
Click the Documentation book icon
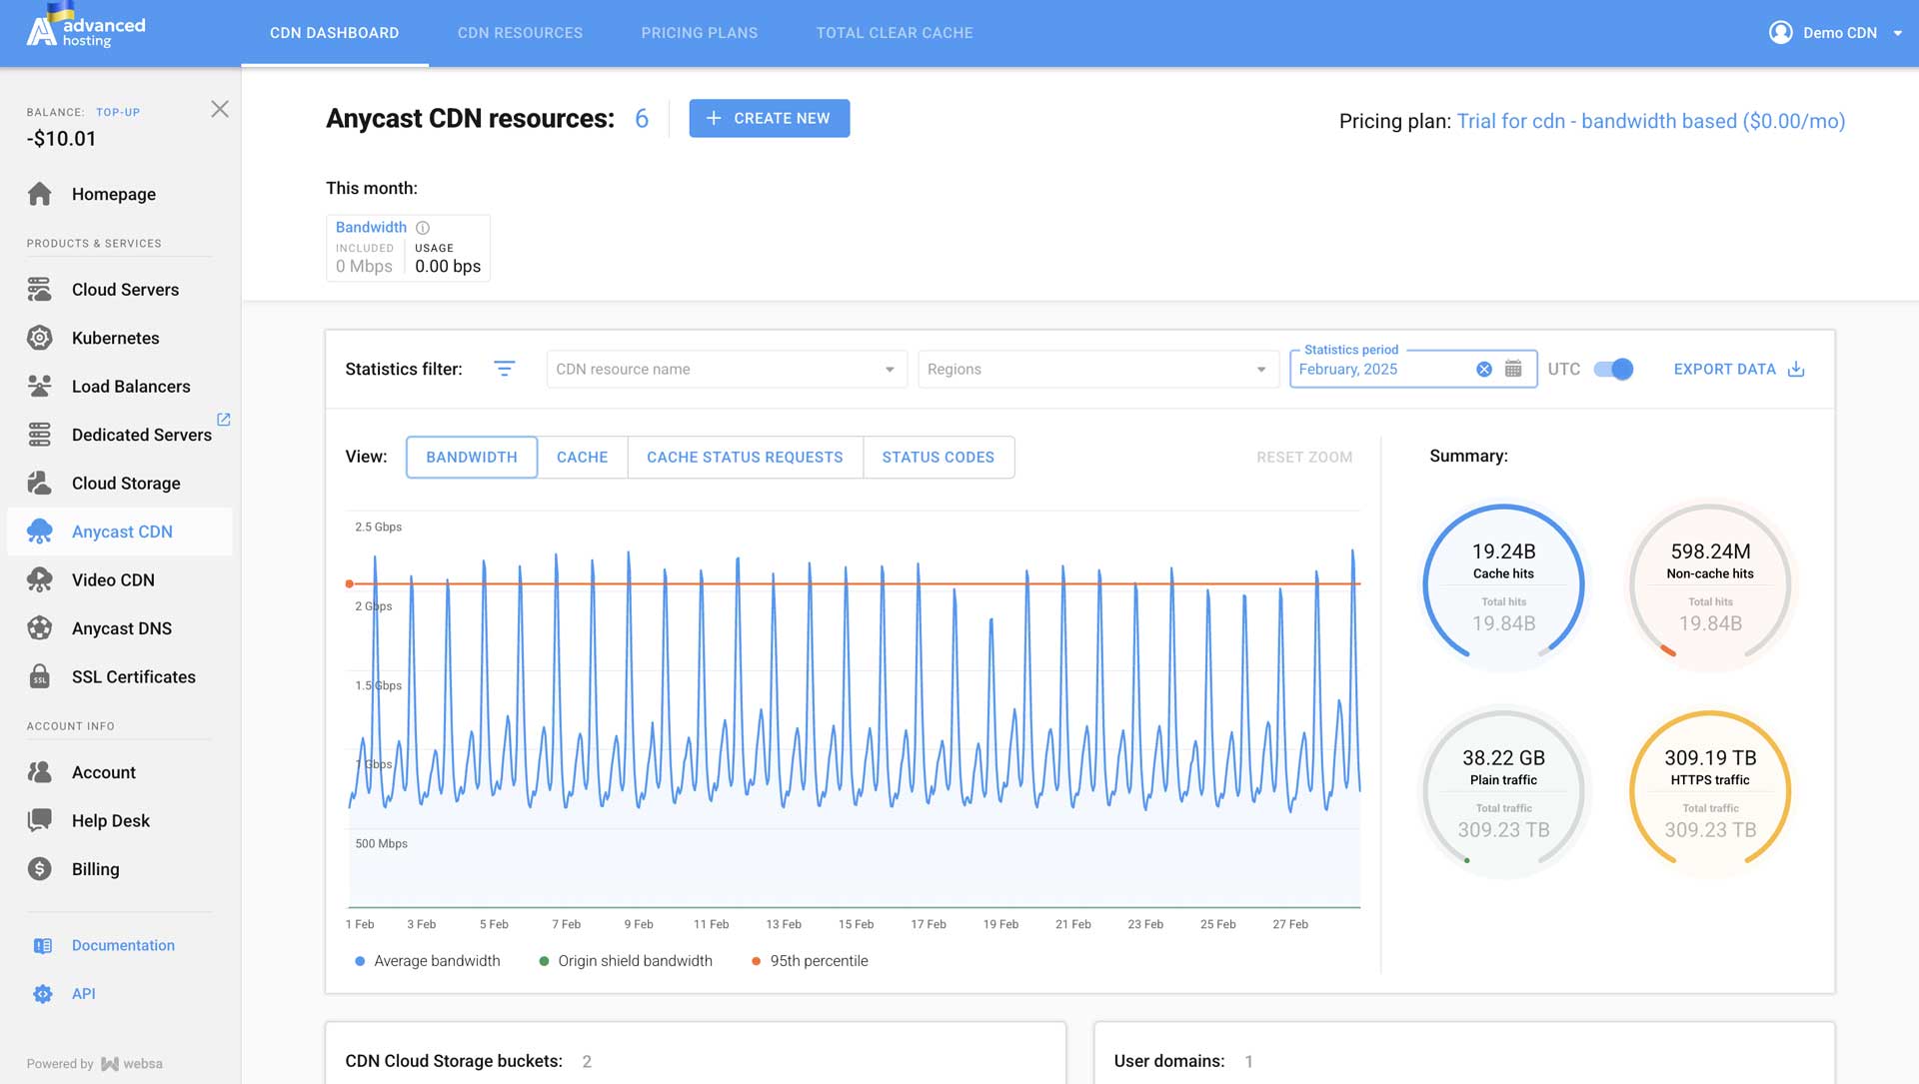[x=43, y=946]
